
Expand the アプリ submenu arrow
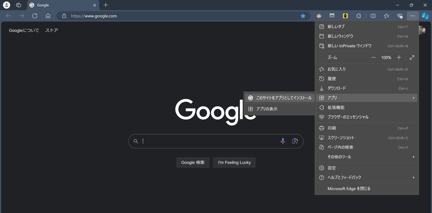414,98
